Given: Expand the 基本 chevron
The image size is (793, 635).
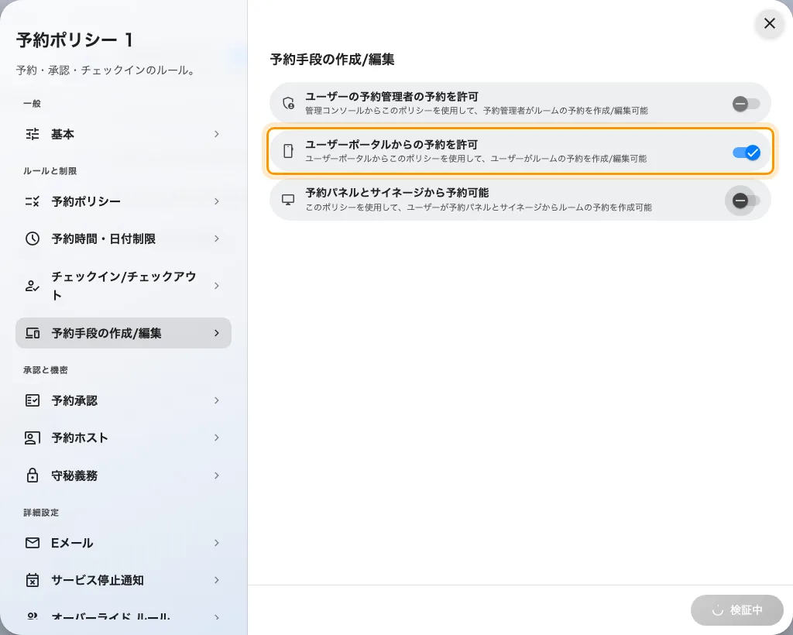Looking at the screenshot, I should (x=217, y=134).
